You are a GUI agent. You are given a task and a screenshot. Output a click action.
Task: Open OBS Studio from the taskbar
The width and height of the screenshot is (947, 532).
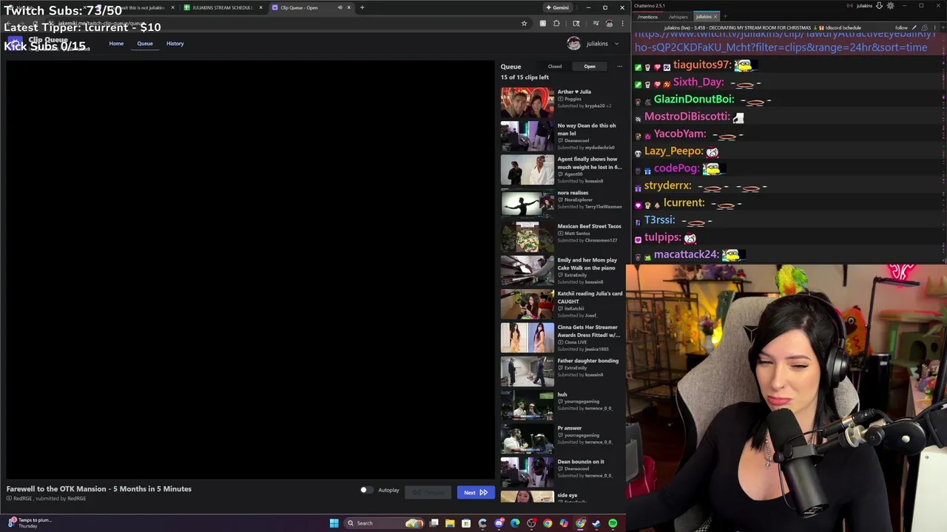click(x=531, y=523)
